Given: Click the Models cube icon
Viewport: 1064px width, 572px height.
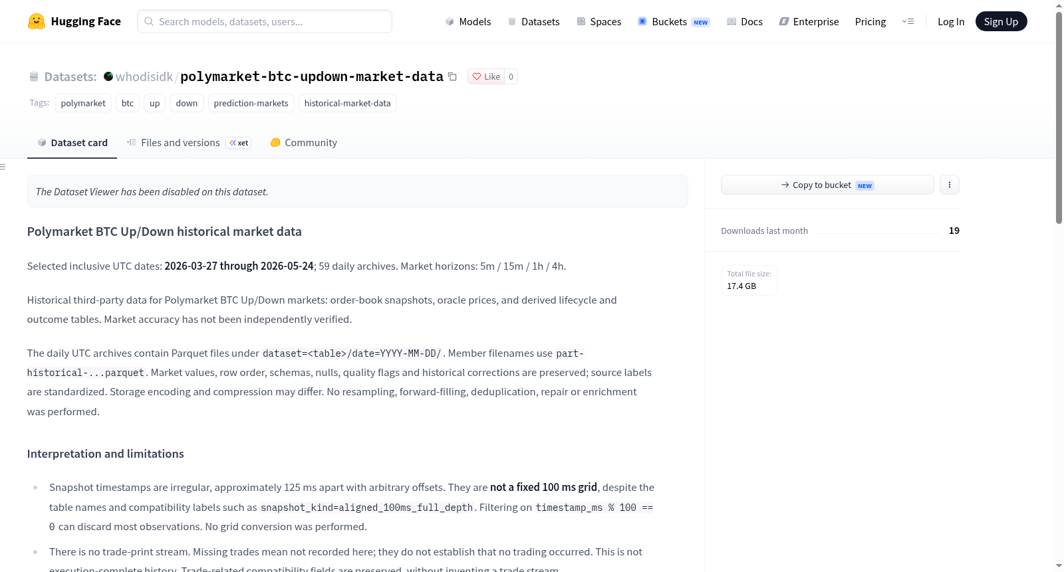Looking at the screenshot, I should coord(450,21).
